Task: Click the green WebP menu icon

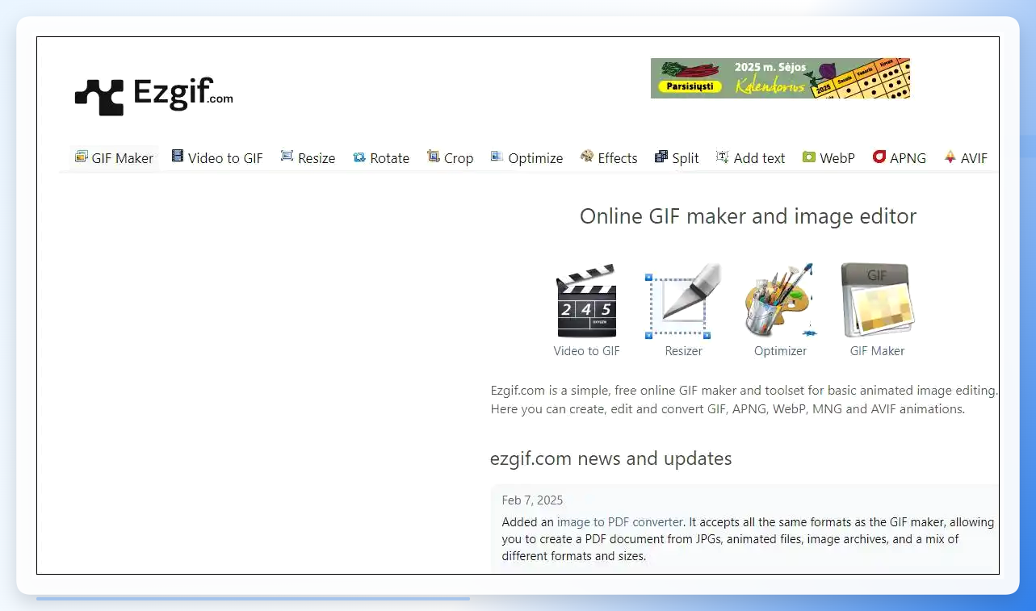Action: 809,157
